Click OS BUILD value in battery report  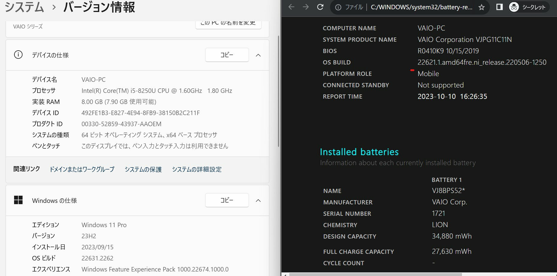pyautogui.click(x=482, y=62)
